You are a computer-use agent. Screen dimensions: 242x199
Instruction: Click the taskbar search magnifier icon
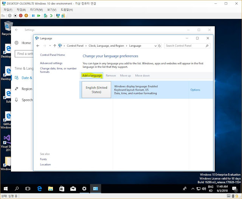pos(17,189)
